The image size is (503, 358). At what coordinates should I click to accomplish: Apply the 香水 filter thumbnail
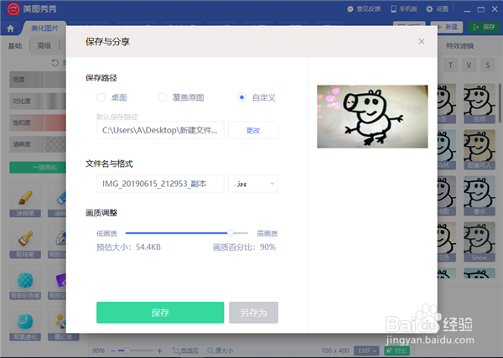point(480,195)
